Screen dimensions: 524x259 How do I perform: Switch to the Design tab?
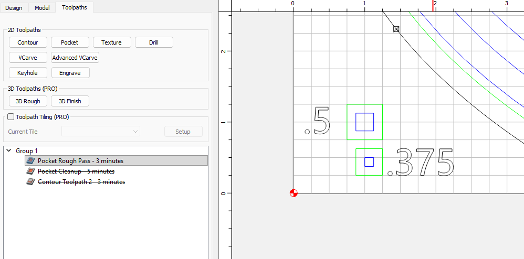tap(14, 8)
